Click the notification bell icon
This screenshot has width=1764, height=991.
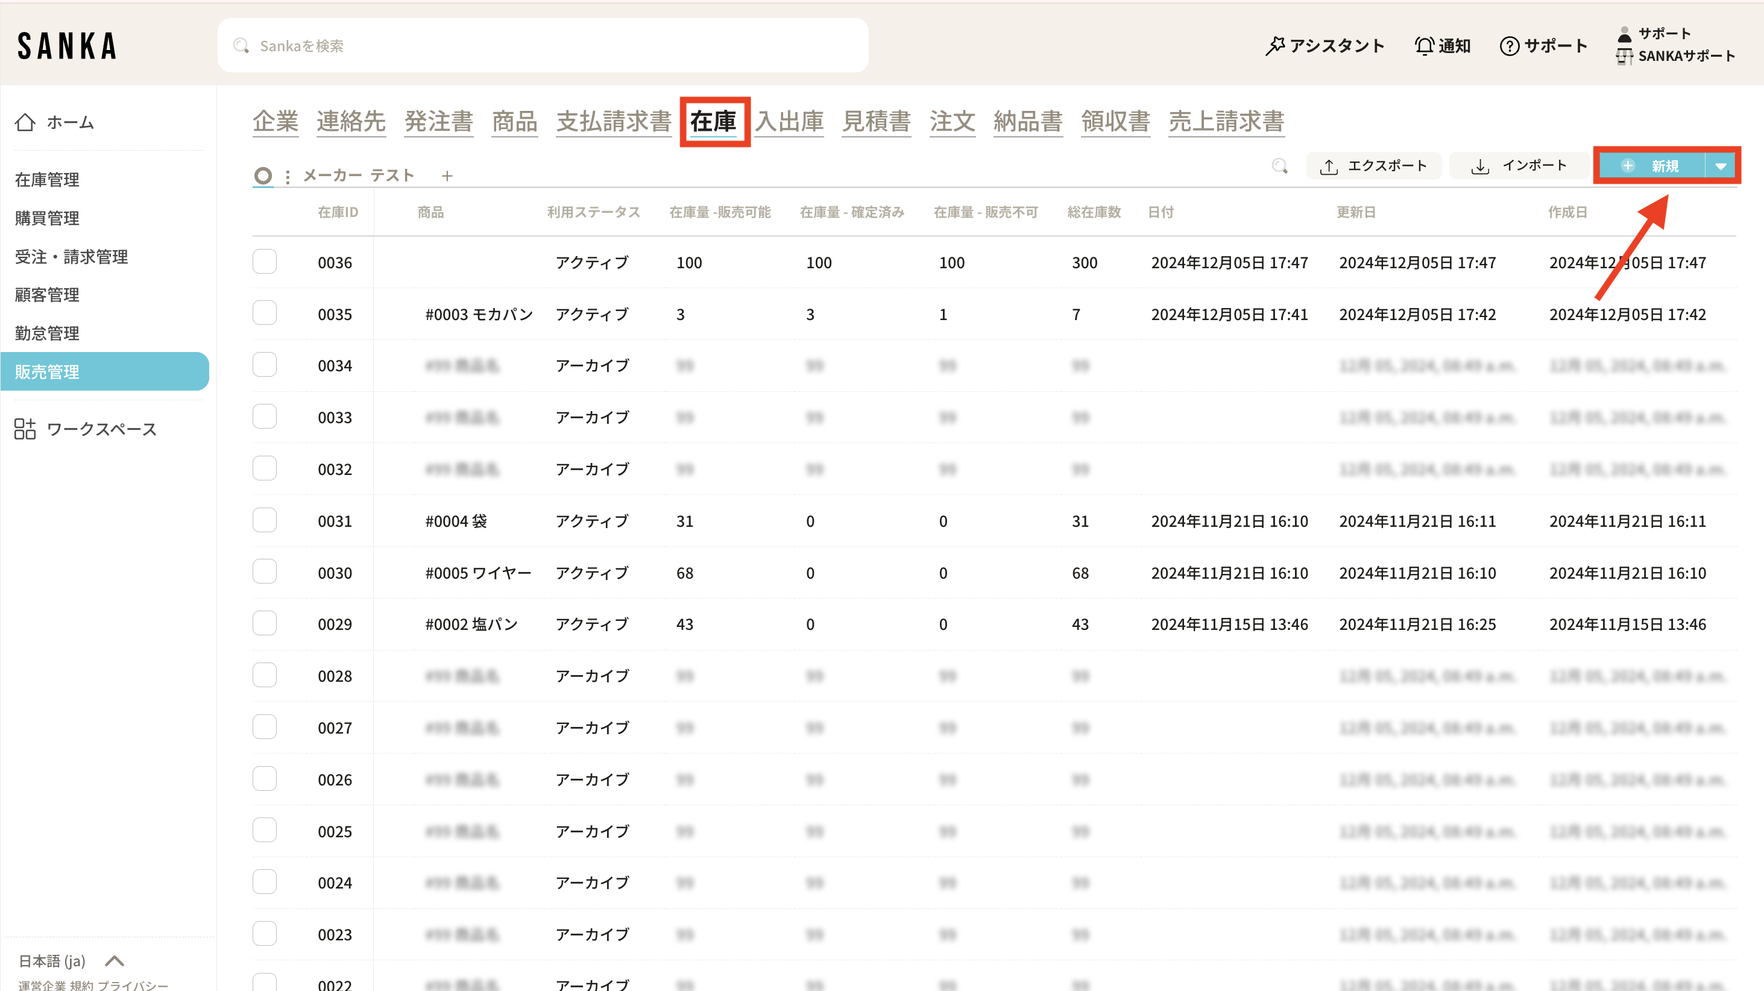tap(1423, 46)
